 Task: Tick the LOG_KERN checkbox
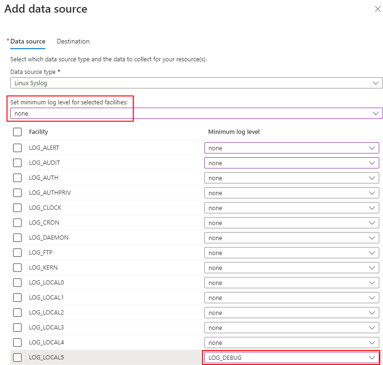pos(17,268)
